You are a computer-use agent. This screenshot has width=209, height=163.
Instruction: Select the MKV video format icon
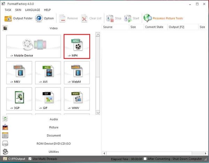(x=19, y=72)
